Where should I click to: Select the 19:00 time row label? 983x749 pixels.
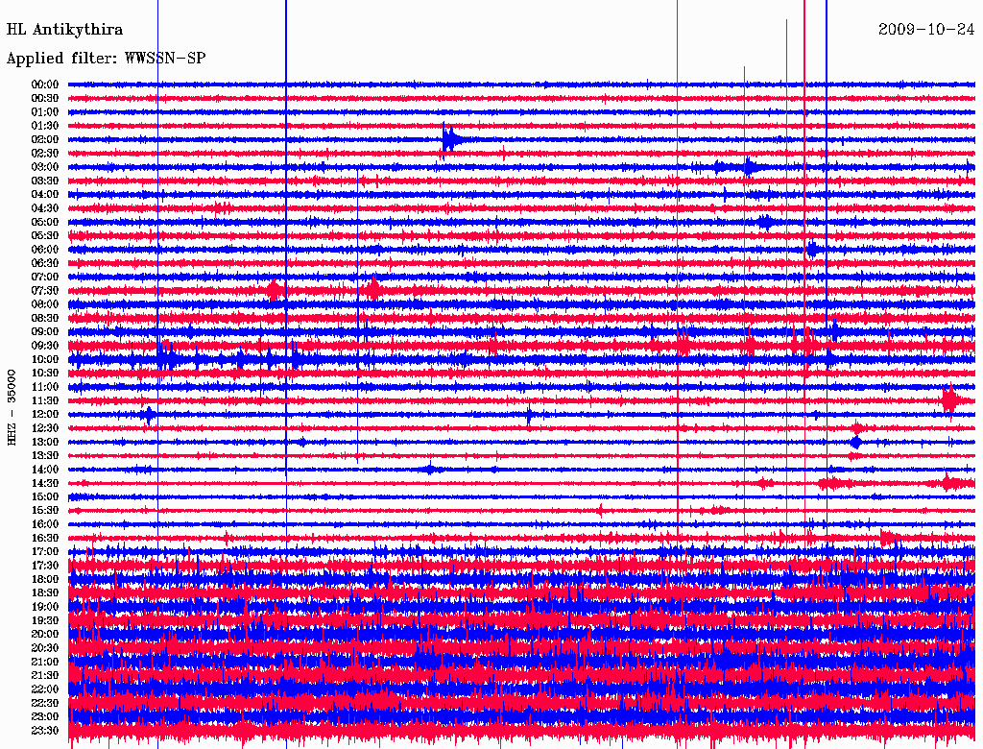coord(45,607)
